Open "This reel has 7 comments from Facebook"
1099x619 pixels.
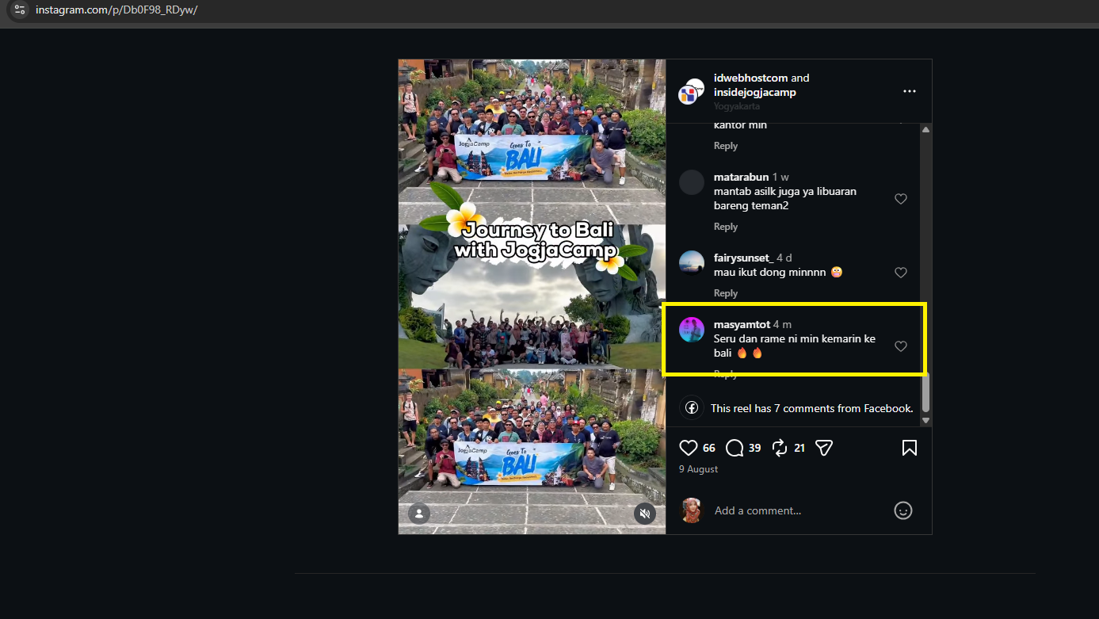coord(812,408)
